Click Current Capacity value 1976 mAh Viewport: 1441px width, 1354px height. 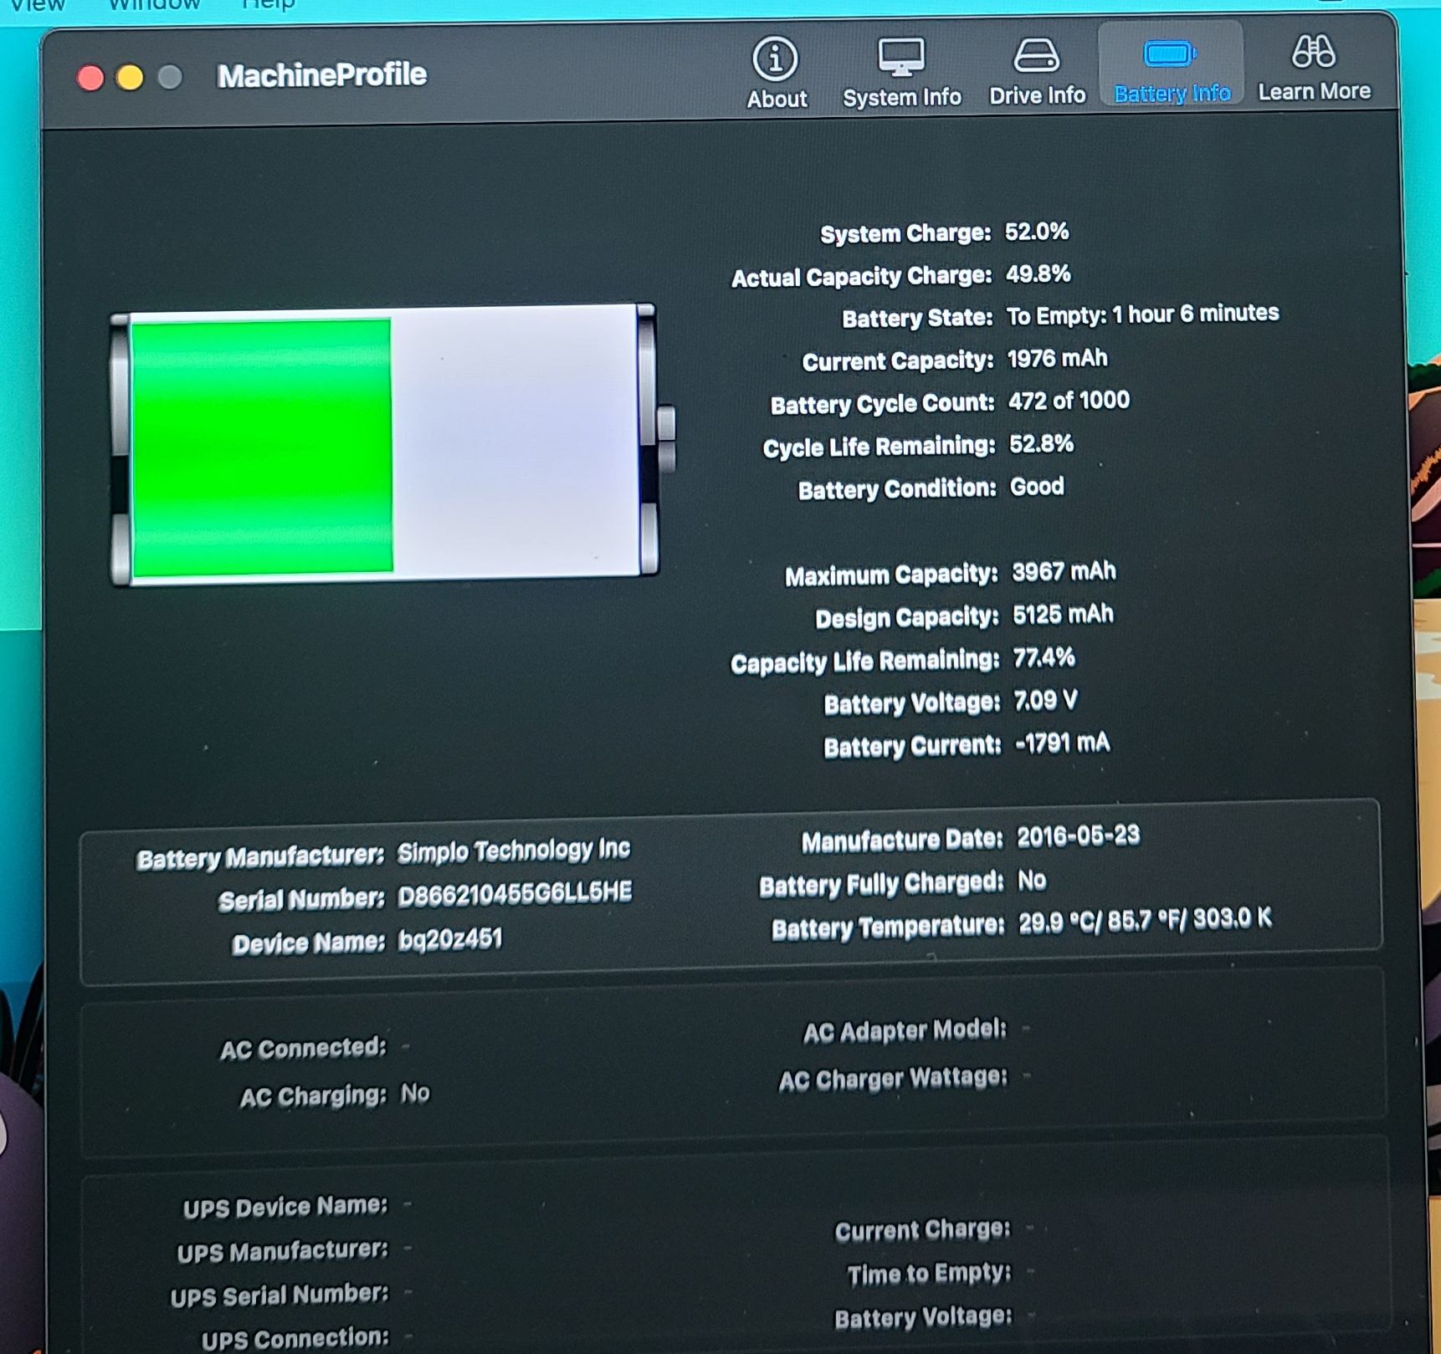1057,359
